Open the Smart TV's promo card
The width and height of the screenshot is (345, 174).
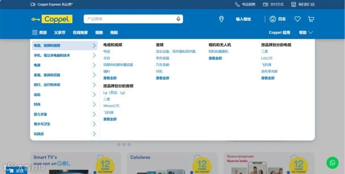point(76,163)
